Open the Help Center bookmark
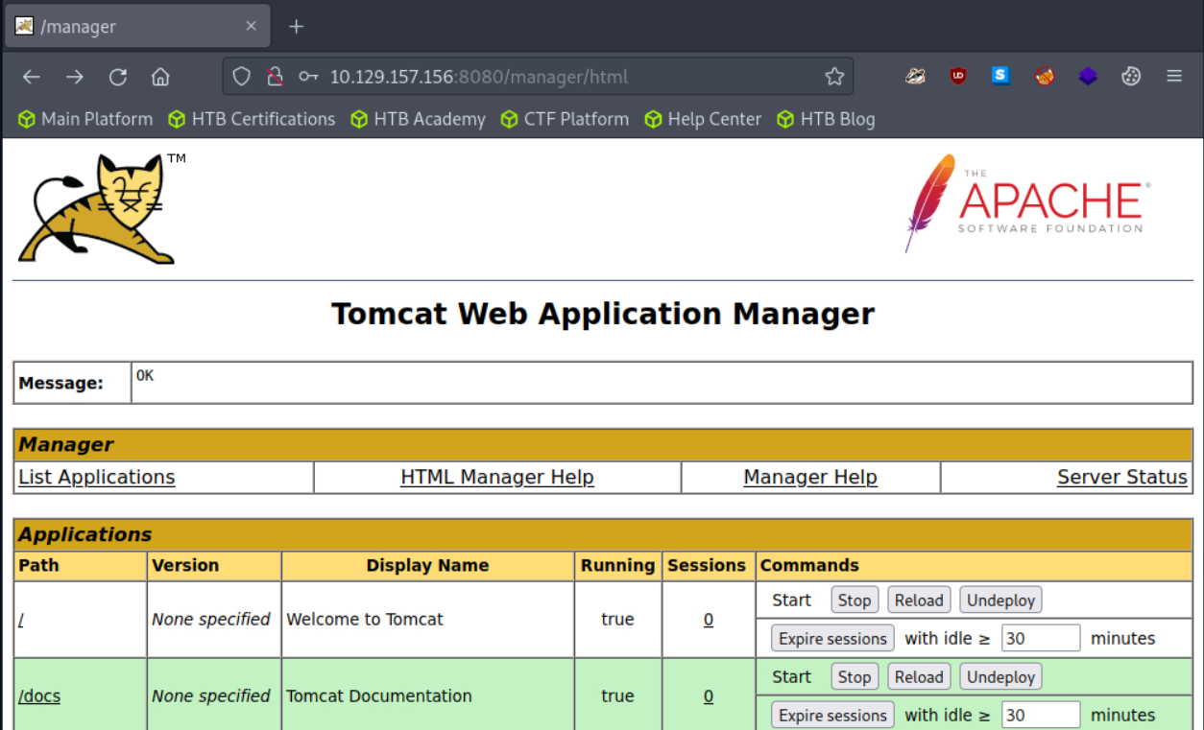 703,119
